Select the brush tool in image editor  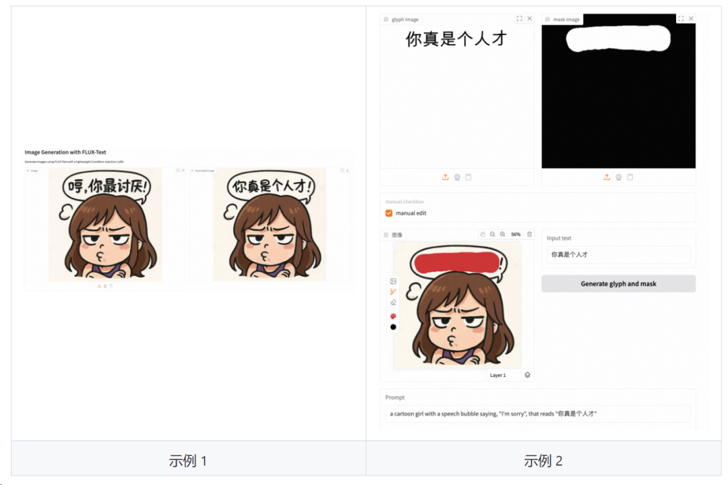pyautogui.click(x=393, y=292)
